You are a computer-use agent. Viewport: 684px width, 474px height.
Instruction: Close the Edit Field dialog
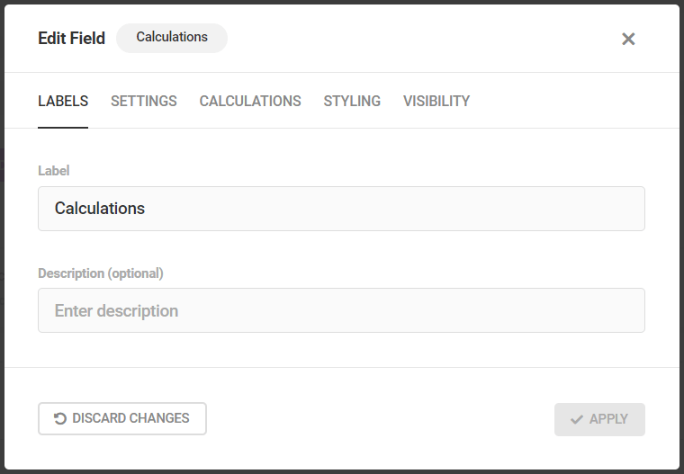coord(628,40)
